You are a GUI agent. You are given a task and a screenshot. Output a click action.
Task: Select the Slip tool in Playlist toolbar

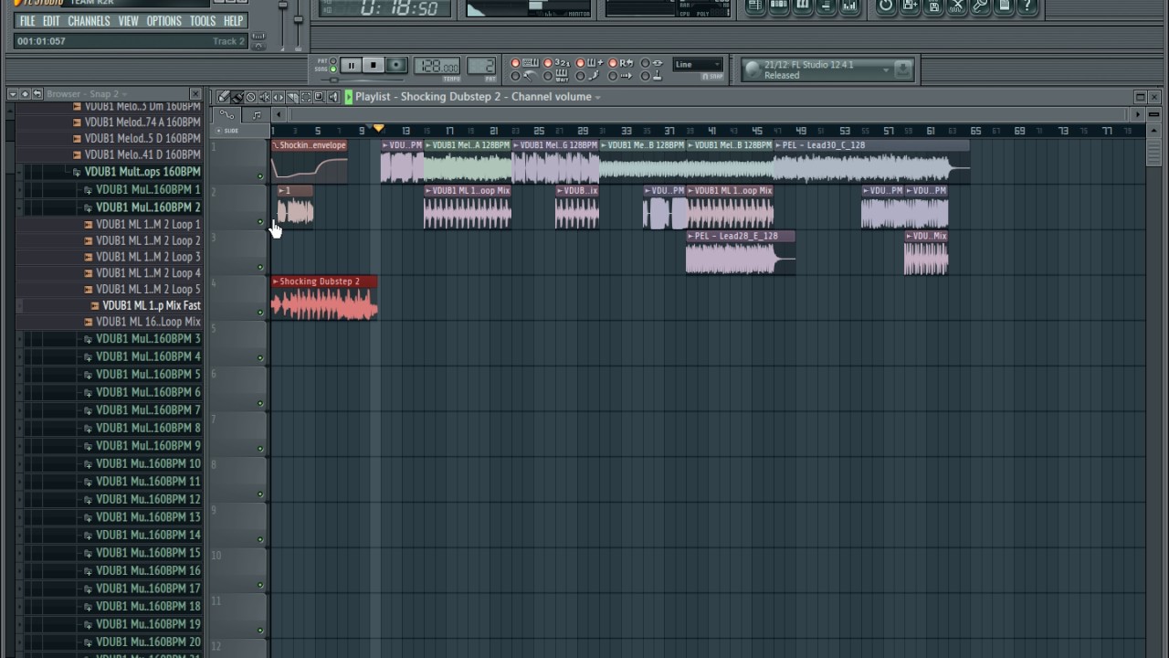click(279, 97)
